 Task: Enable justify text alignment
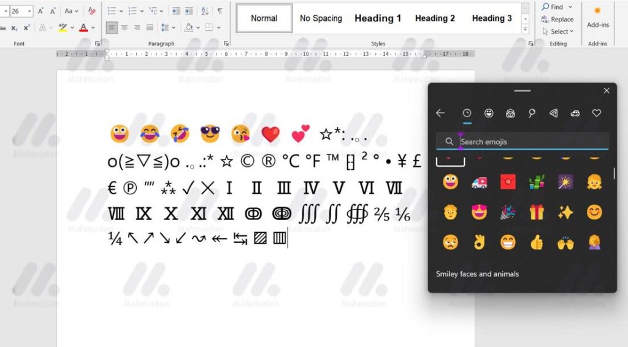pyautogui.click(x=149, y=28)
